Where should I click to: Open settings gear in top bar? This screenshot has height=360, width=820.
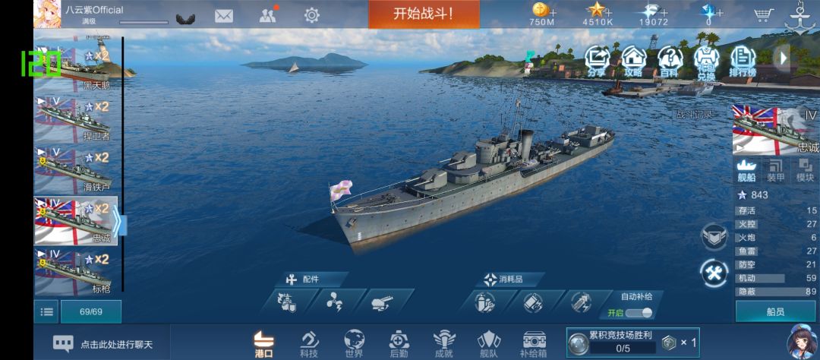point(312,15)
